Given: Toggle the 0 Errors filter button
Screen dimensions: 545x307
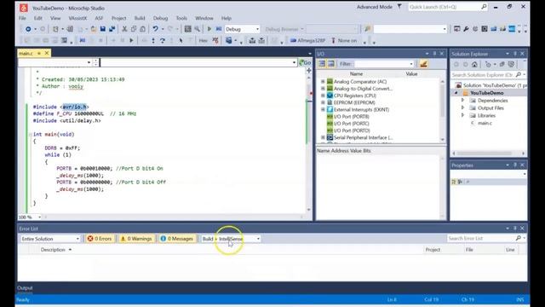Looking at the screenshot, I should (100, 239).
